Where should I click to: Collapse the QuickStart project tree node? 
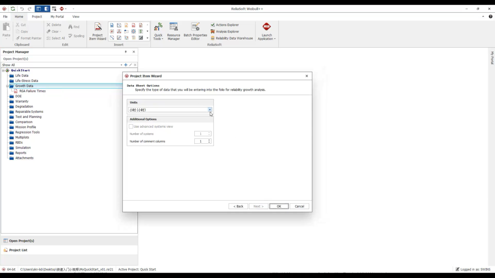pos(3,70)
